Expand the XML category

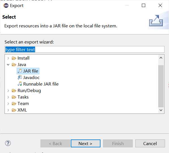(x=8, y=110)
